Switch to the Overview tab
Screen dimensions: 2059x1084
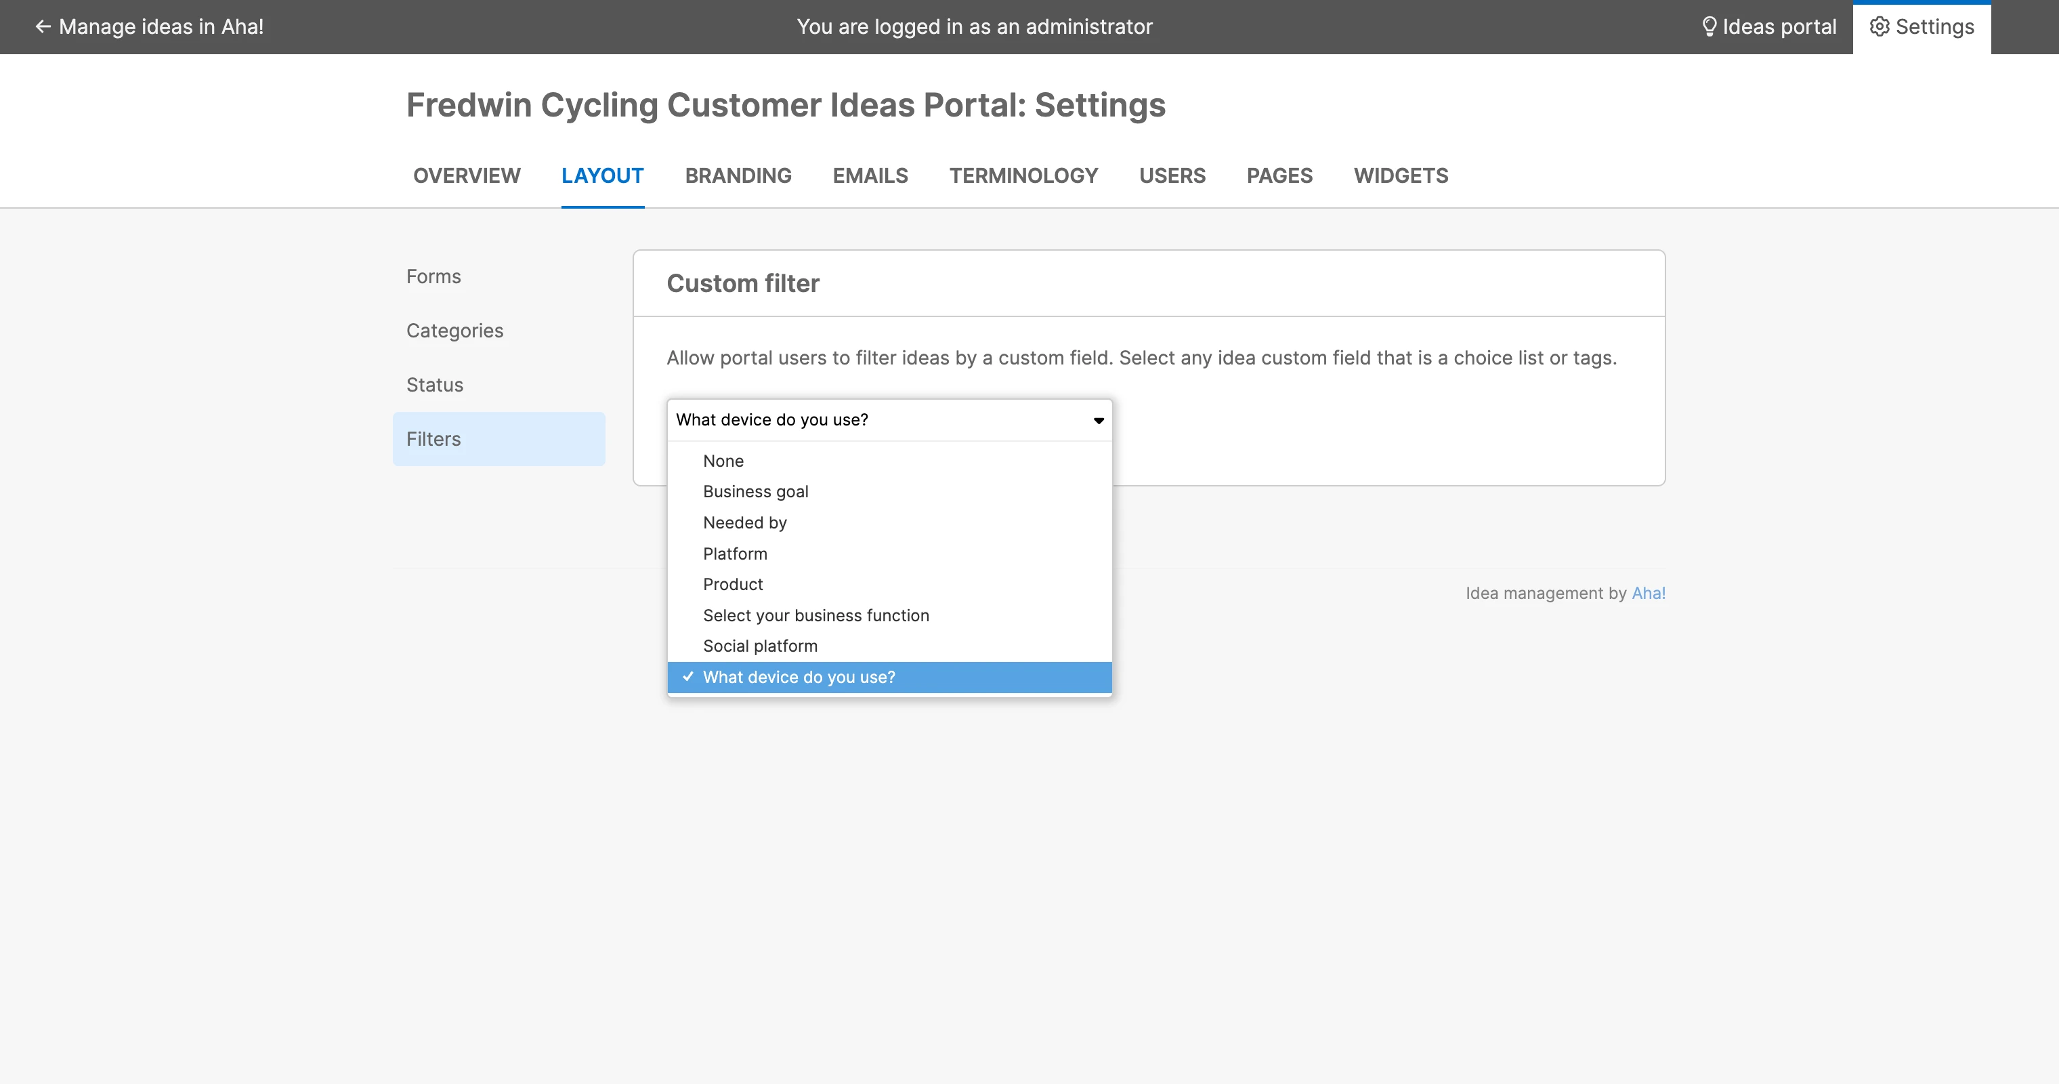[466, 176]
